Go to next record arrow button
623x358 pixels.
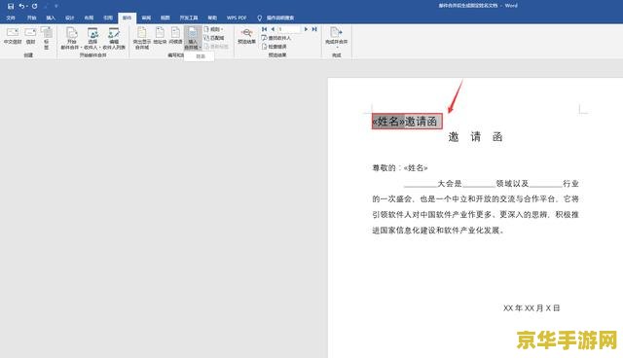pos(306,29)
